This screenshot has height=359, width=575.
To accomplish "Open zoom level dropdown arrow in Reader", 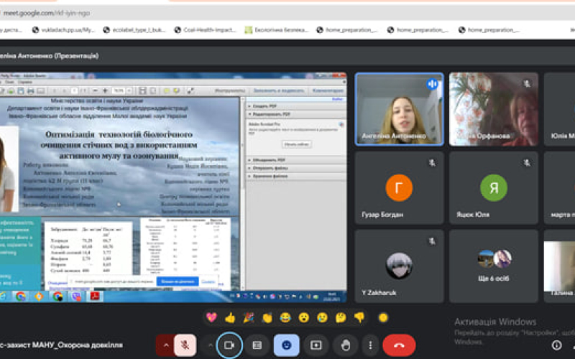I will click(x=129, y=90).
